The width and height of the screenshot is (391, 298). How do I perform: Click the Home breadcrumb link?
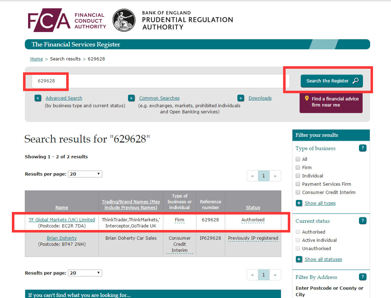36,59
